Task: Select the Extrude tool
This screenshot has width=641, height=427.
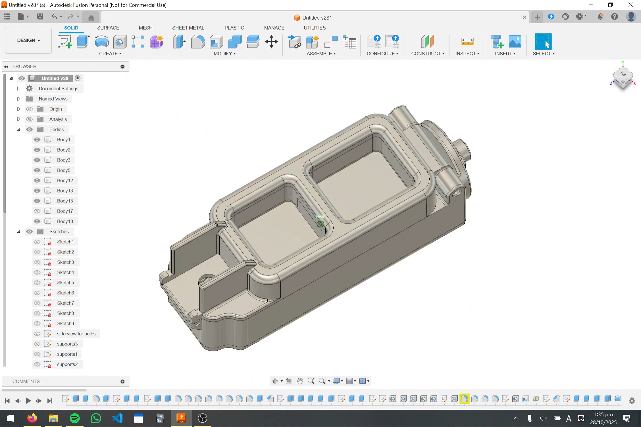Action: tap(83, 42)
